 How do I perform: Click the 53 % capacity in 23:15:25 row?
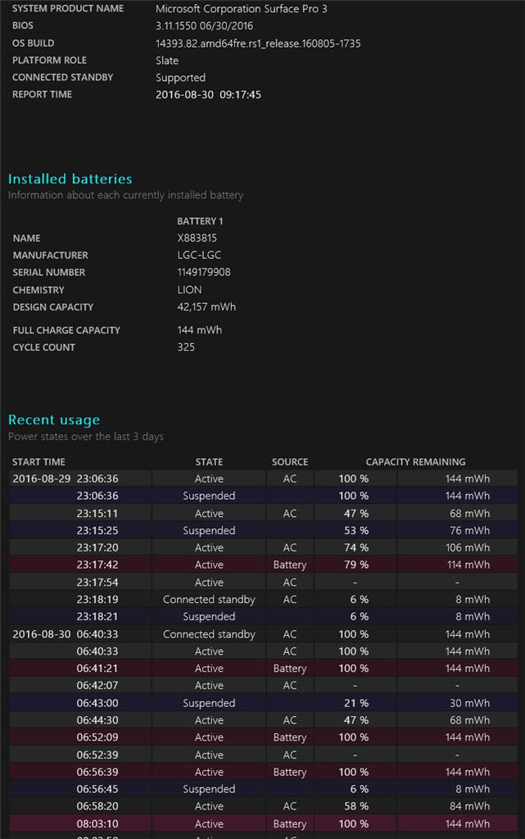pyautogui.click(x=356, y=531)
